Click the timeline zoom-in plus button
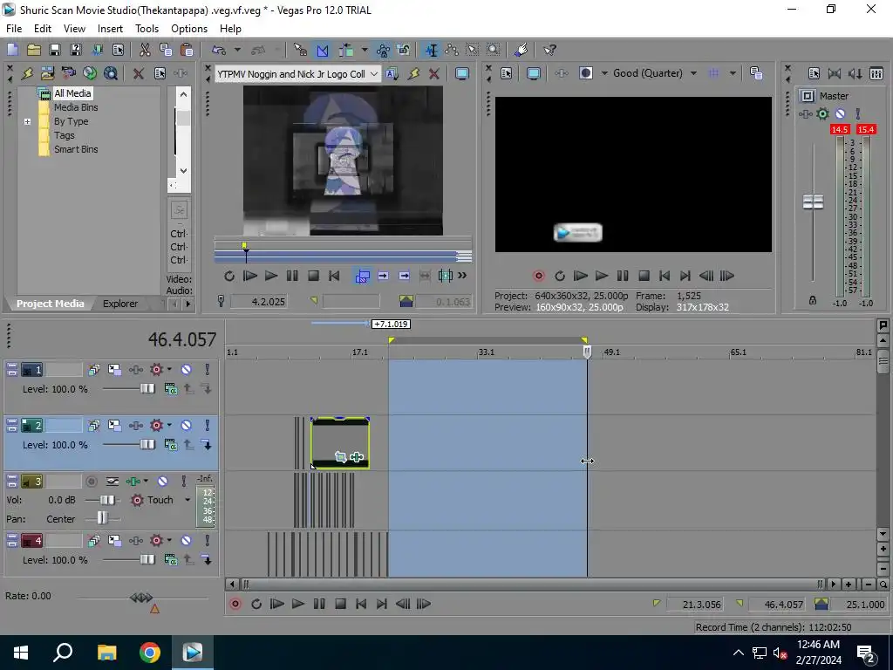Screen dimensions: 893x670 [849, 585]
